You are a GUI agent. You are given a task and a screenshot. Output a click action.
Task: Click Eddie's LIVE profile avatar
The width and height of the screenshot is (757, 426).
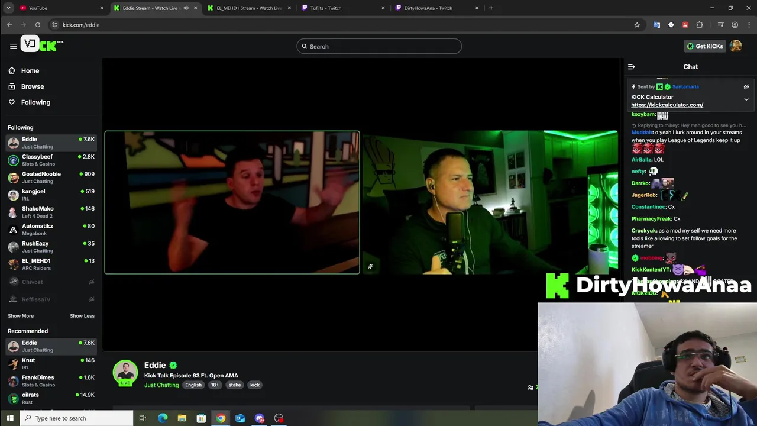coord(125,373)
